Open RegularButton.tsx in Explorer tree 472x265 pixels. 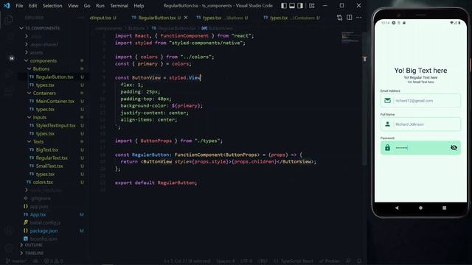(55, 77)
